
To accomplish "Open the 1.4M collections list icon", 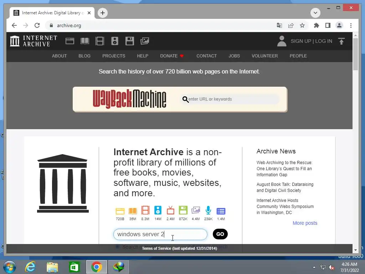I will click(x=221, y=211).
